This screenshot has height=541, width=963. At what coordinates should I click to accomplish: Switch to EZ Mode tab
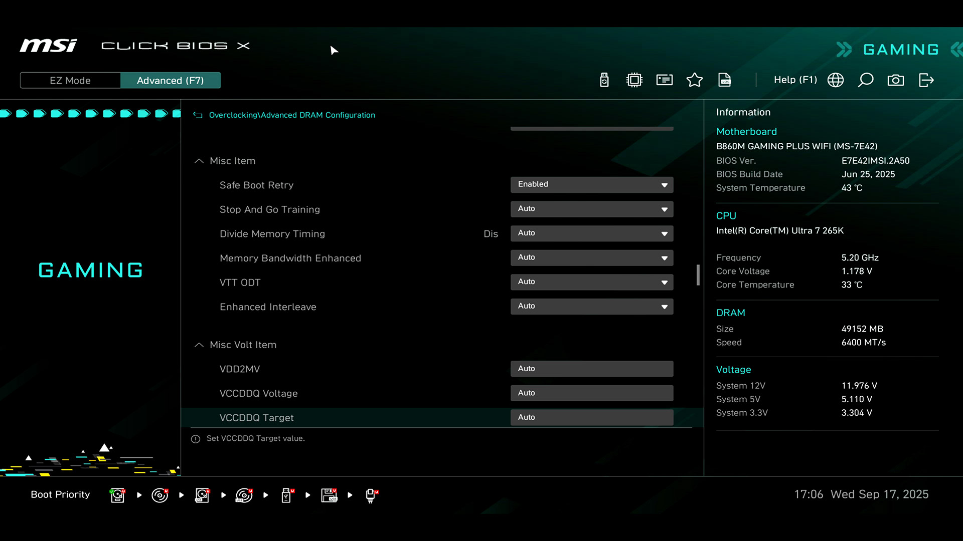click(70, 81)
